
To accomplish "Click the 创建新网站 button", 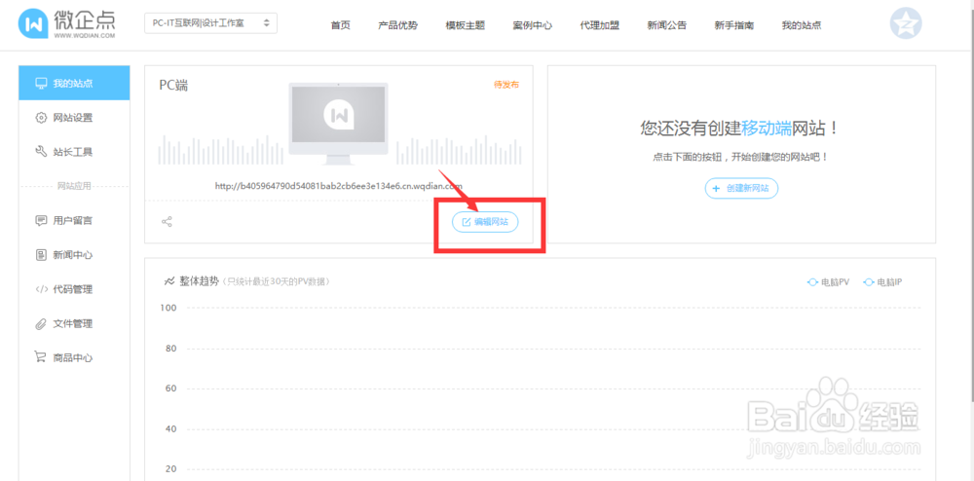I will (741, 189).
